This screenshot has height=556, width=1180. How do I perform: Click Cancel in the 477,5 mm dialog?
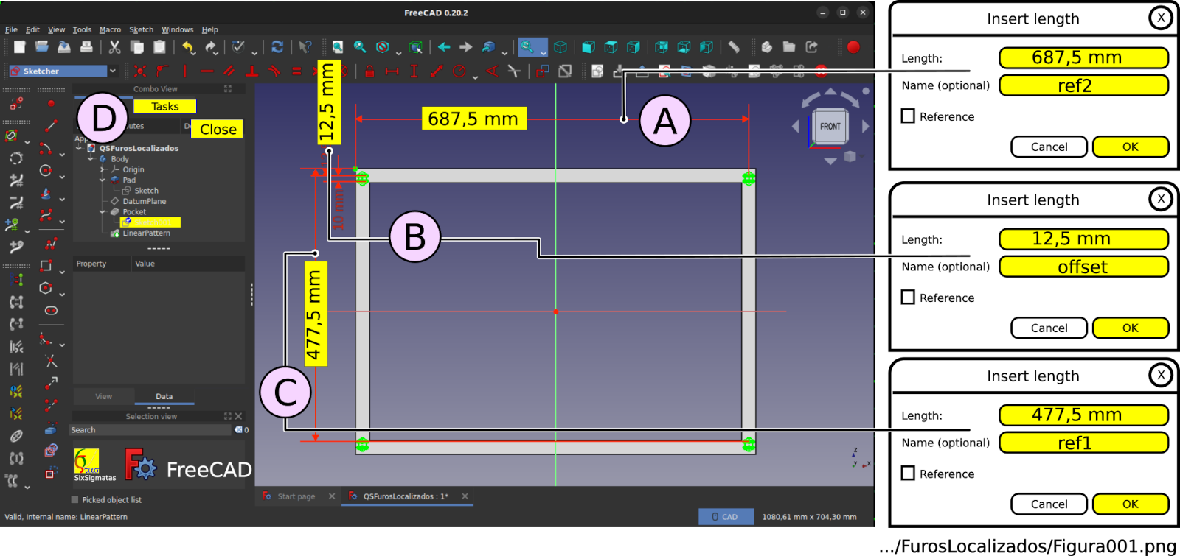click(1049, 504)
